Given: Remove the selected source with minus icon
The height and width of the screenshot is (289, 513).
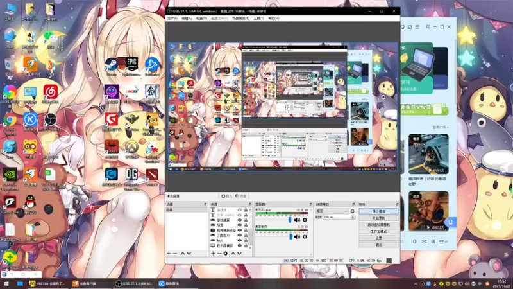Looking at the screenshot, I should click(x=219, y=253).
